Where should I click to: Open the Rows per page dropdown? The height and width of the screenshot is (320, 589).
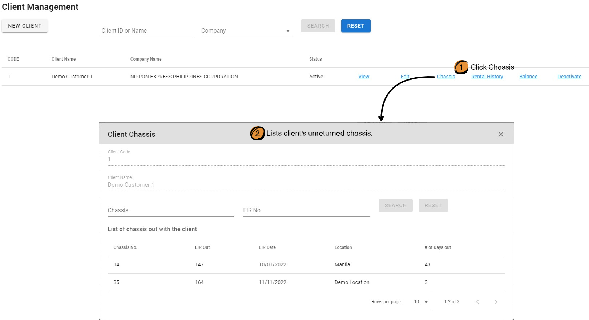click(x=422, y=302)
